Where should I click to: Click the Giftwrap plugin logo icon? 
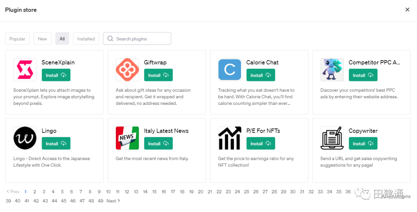coord(127,70)
